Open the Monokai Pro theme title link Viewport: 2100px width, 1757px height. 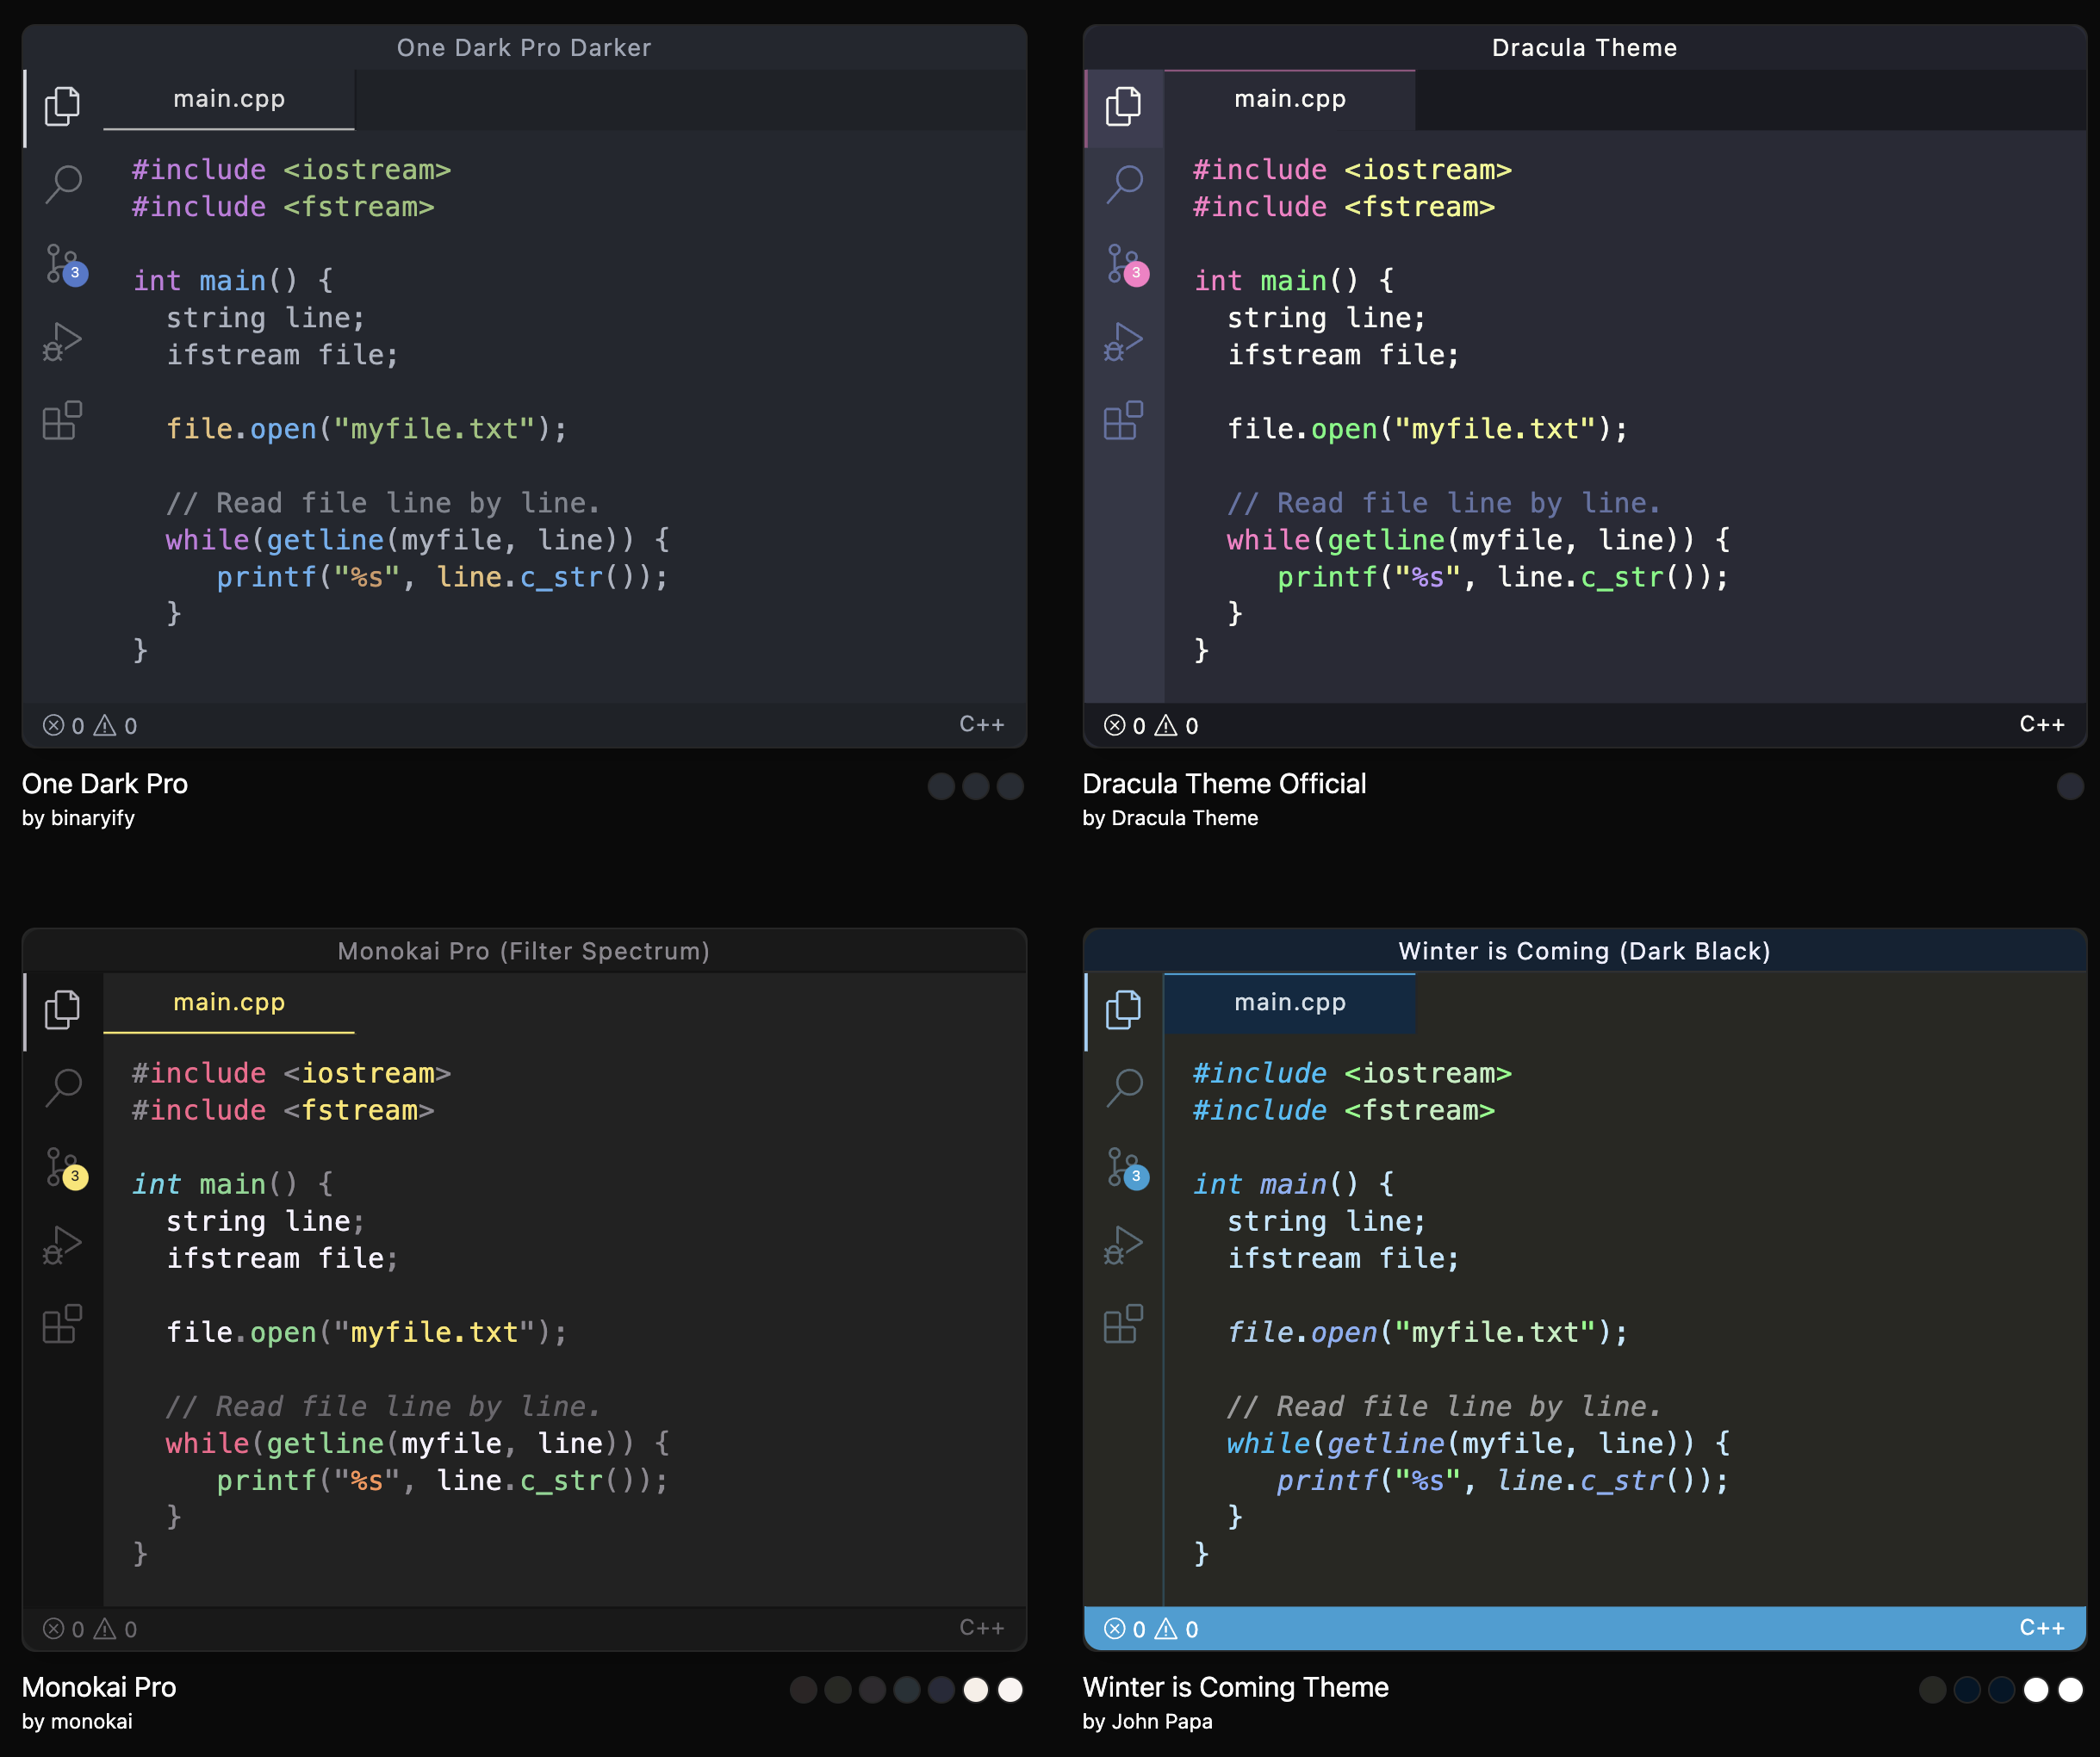tap(99, 1687)
